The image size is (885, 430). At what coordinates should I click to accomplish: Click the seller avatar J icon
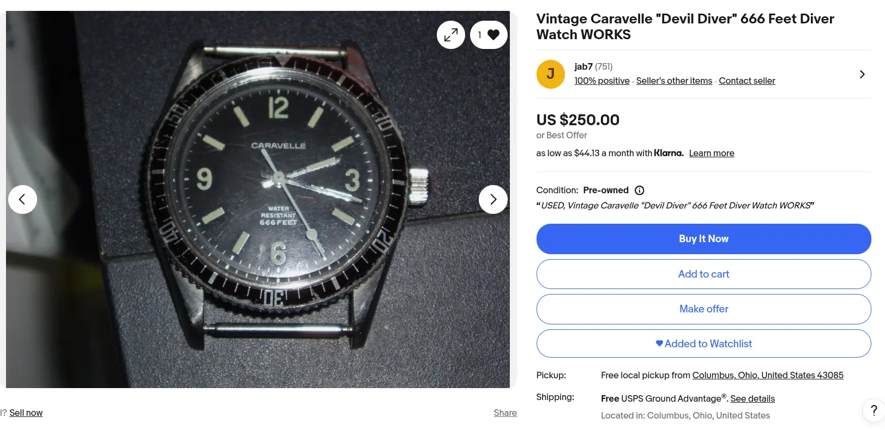pos(550,74)
